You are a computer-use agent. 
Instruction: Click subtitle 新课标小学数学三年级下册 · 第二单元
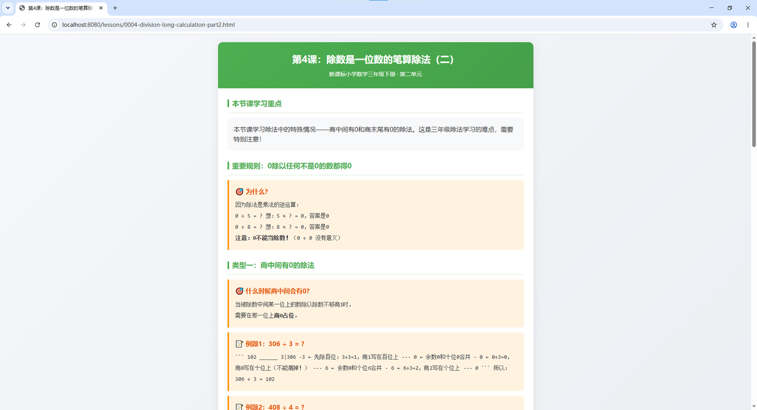point(375,74)
